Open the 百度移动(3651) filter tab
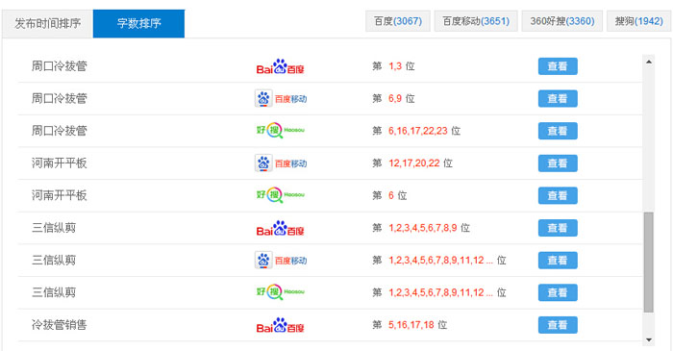Screen dimensions: 673x351 [x=476, y=21]
